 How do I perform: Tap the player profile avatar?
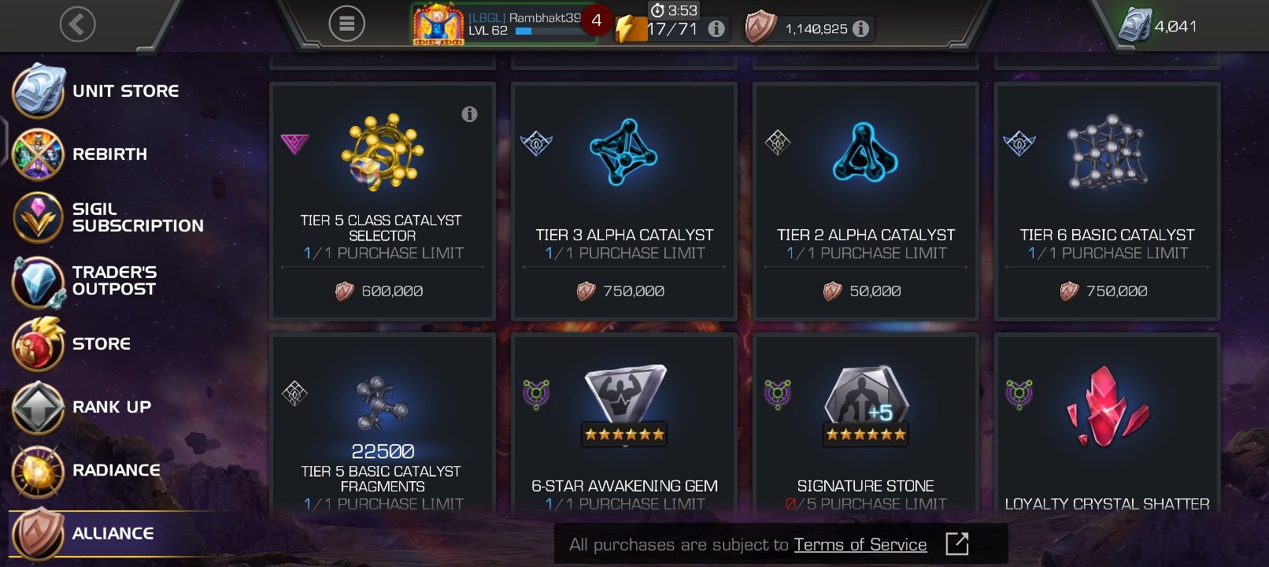click(438, 24)
